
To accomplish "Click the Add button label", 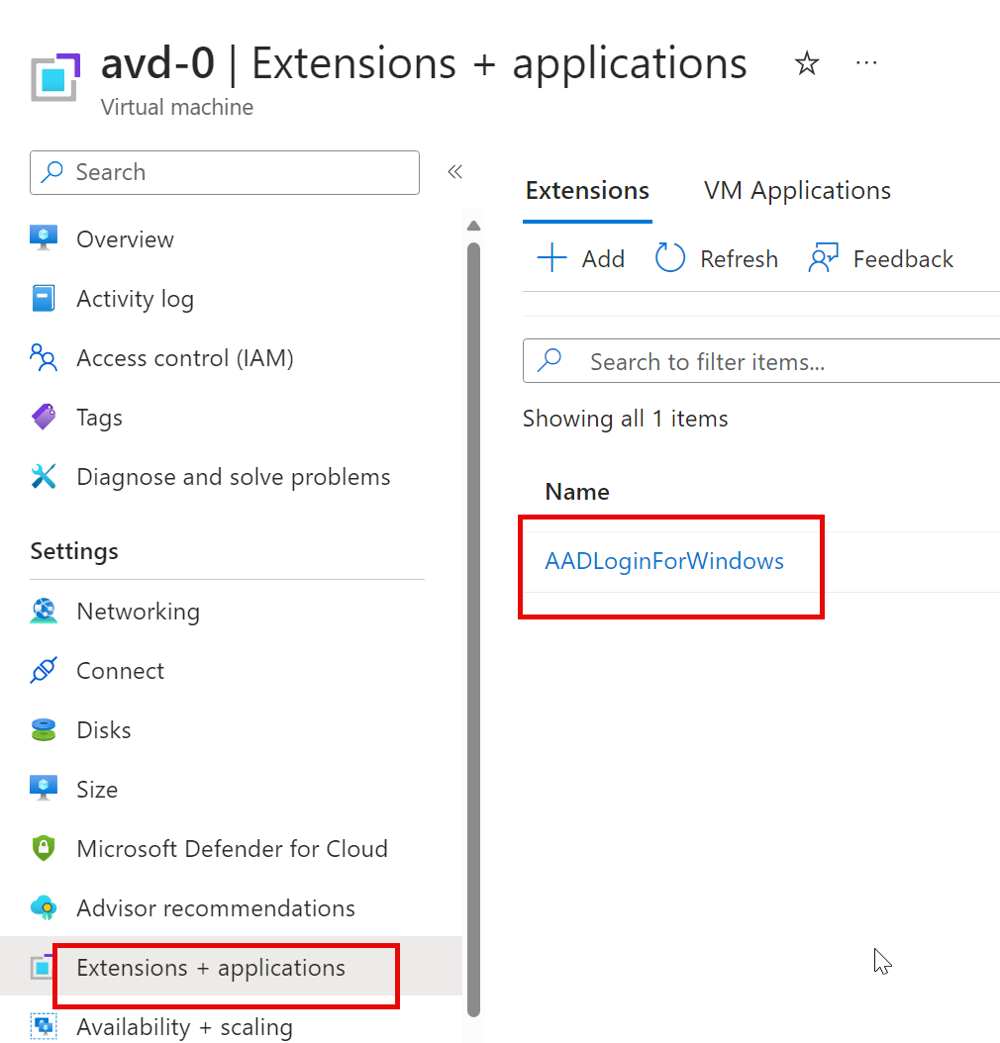I will click(x=603, y=258).
